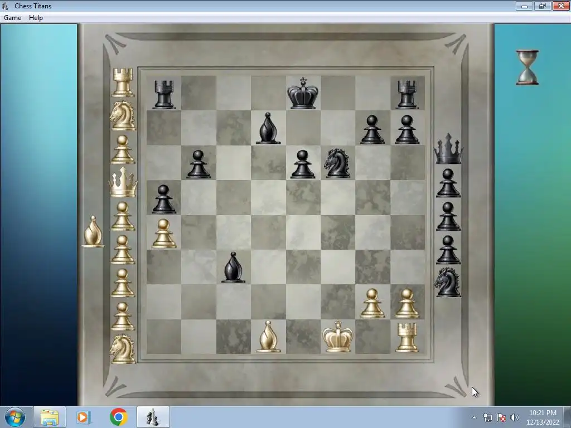Open the network tray icon

(x=487, y=417)
